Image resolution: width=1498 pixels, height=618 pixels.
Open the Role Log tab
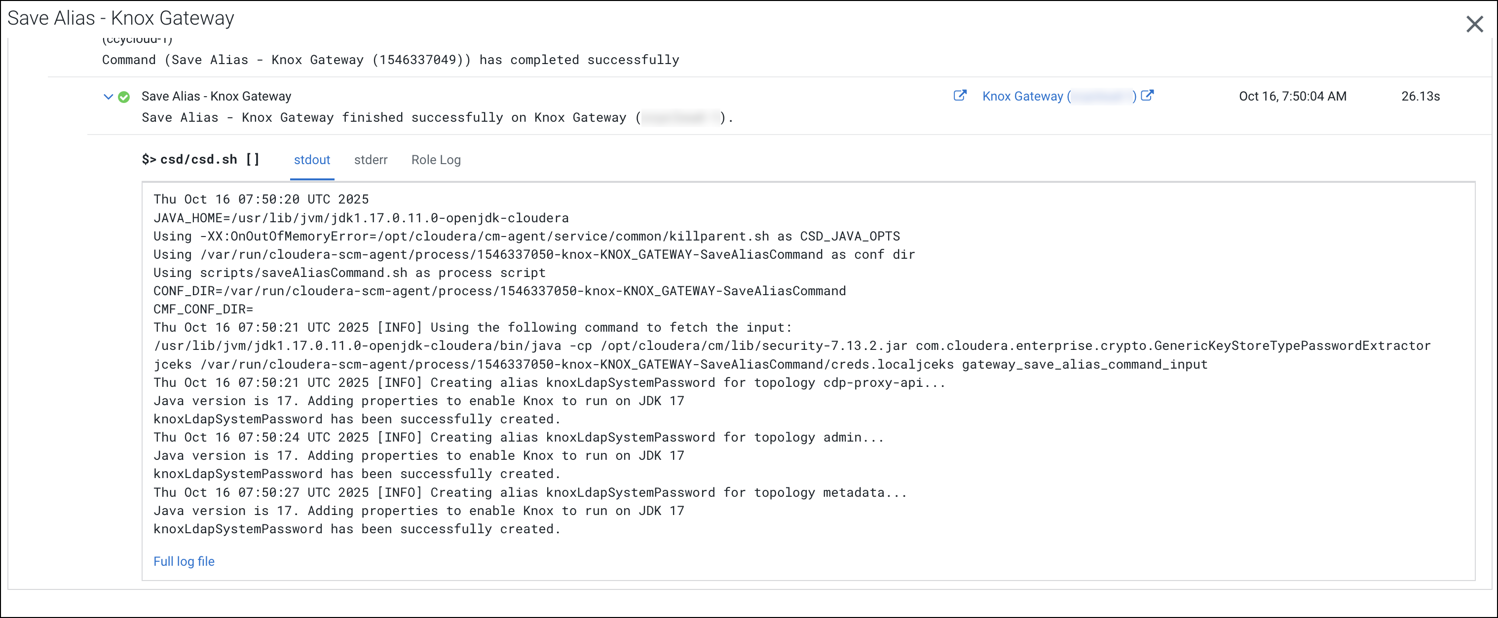(x=436, y=160)
